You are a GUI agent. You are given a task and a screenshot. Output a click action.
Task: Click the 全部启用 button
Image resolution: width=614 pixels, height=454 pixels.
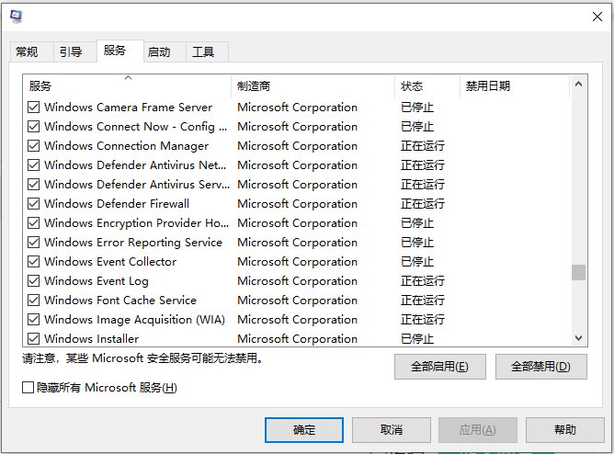click(x=439, y=367)
